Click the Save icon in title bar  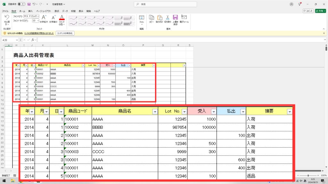(29, 4)
